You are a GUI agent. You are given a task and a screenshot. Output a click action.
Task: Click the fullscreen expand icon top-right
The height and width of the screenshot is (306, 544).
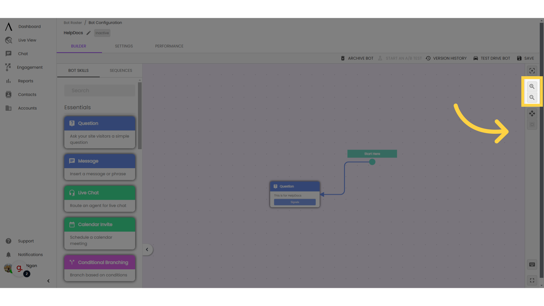pos(532,70)
